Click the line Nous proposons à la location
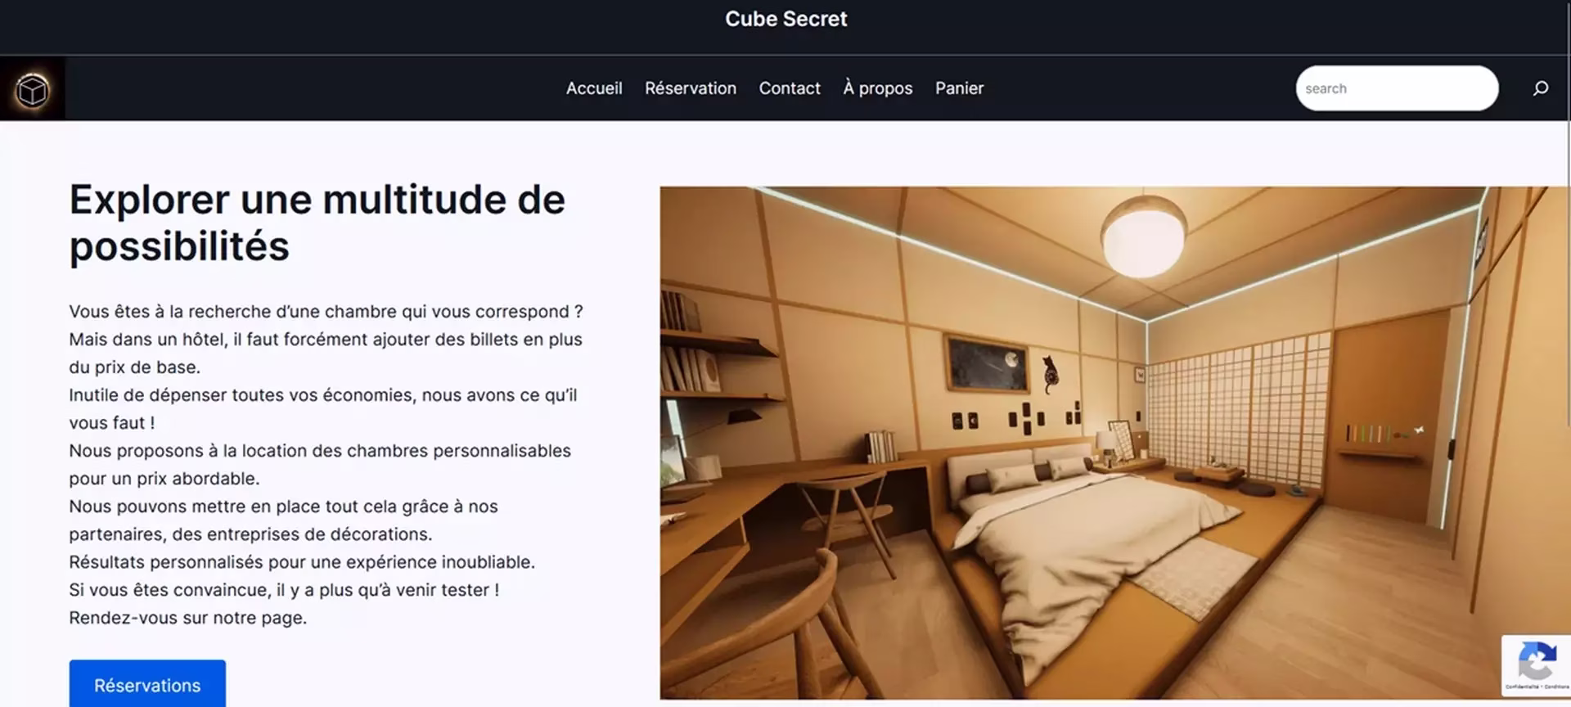This screenshot has width=1571, height=707. (320, 451)
